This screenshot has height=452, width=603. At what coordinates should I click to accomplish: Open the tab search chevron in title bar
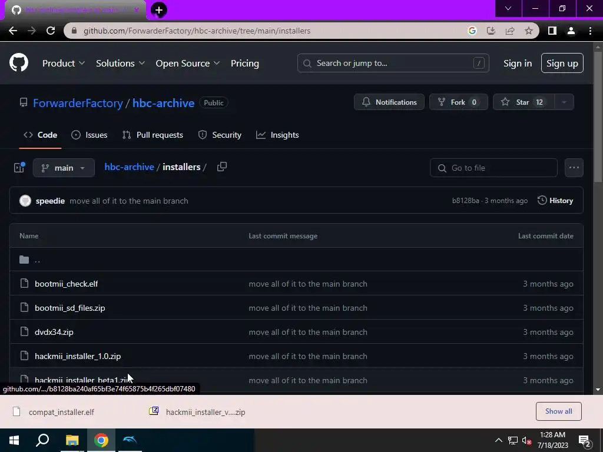point(508,8)
